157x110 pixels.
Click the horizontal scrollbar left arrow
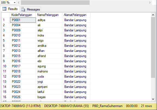(x=19, y=2)
